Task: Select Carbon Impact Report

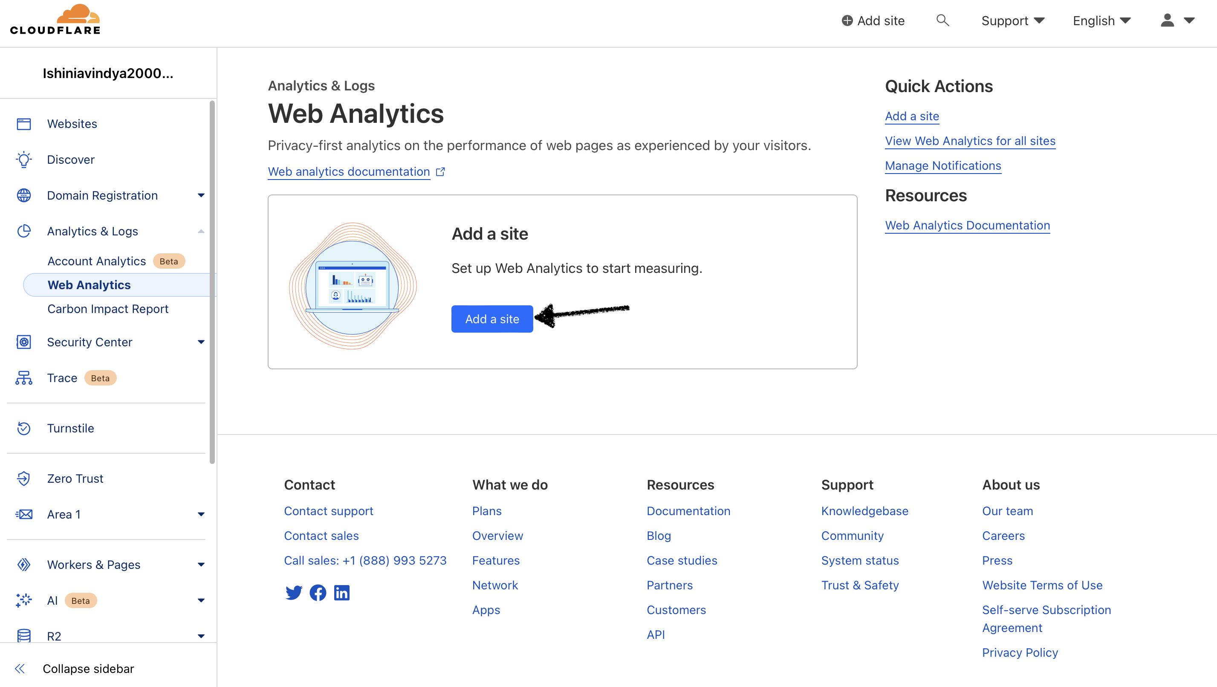Action: click(108, 309)
